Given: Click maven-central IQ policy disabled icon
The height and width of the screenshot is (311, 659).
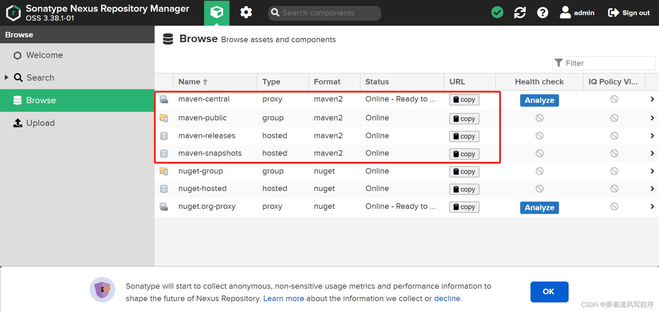Looking at the screenshot, I should point(614,99).
